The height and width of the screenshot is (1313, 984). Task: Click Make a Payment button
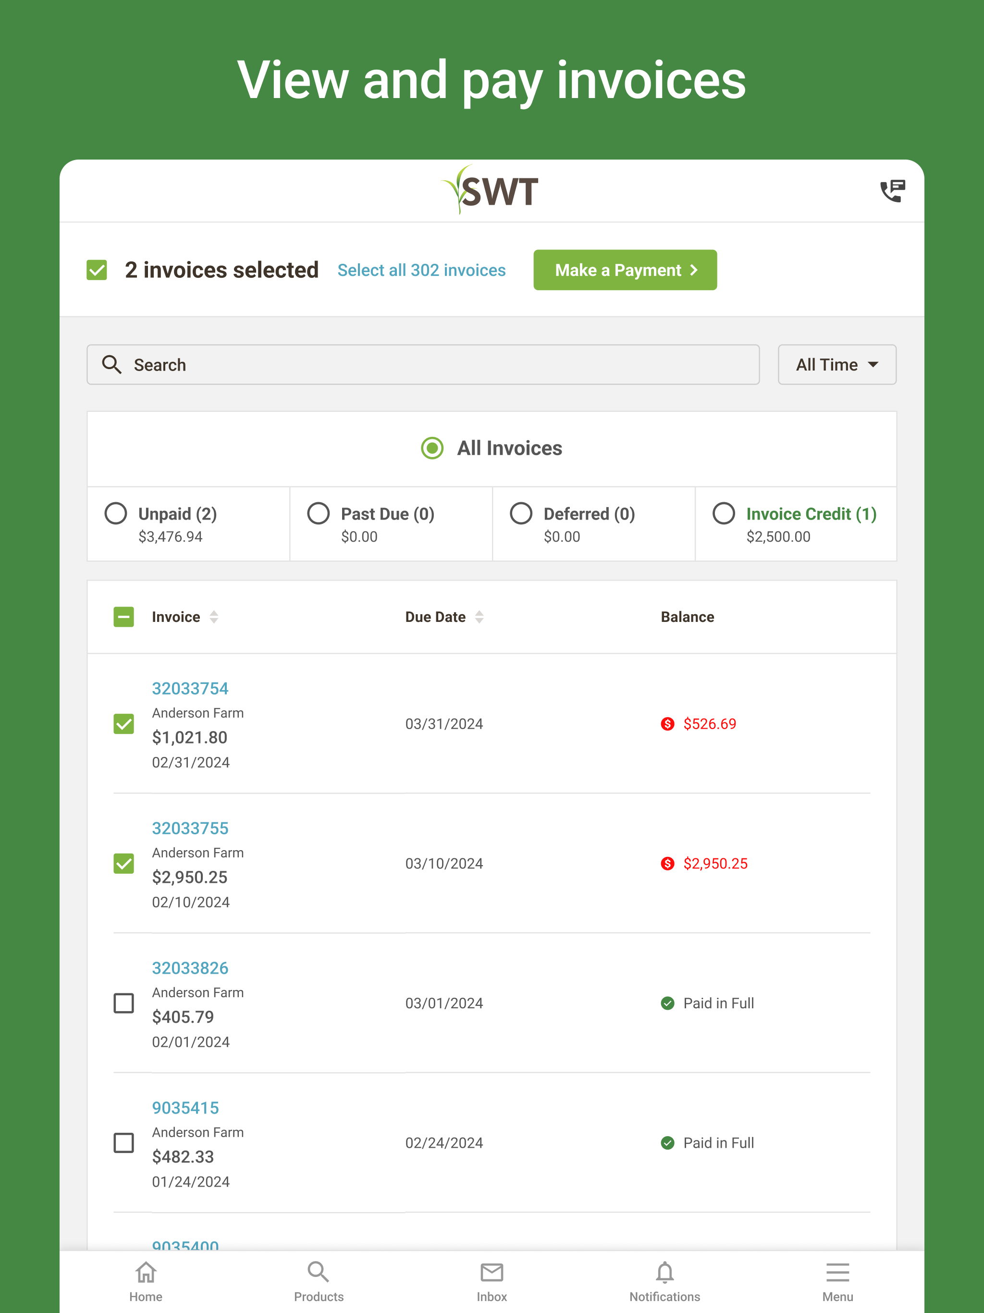(x=625, y=270)
